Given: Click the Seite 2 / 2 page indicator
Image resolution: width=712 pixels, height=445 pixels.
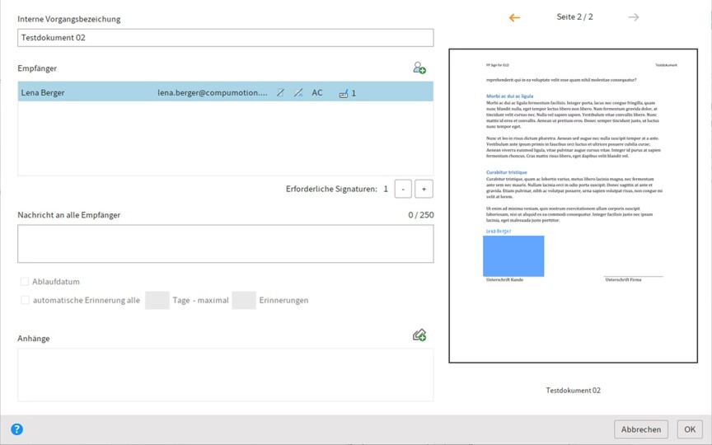Looking at the screenshot, I should pos(574,16).
